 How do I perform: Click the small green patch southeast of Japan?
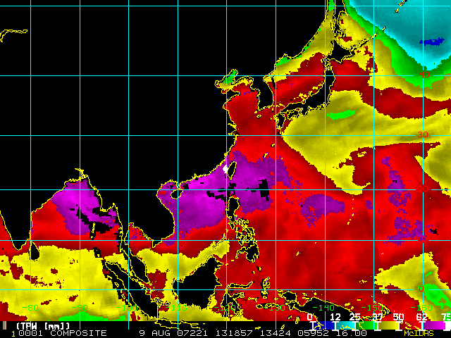pos(342,115)
